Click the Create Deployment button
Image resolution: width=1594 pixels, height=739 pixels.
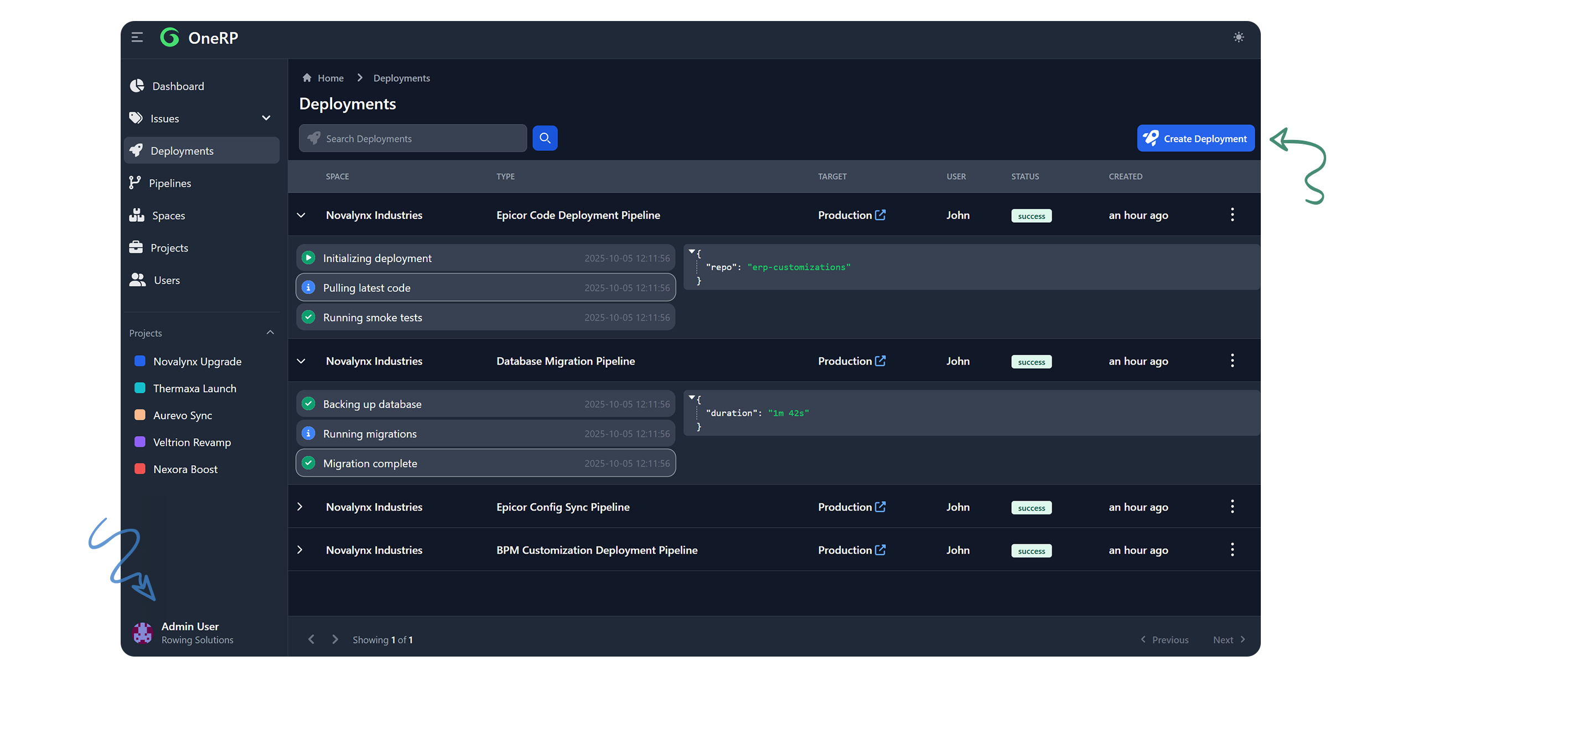pyautogui.click(x=1195, y=138)
